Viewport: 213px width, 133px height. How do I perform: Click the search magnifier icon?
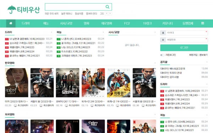[x=107, y=7]
